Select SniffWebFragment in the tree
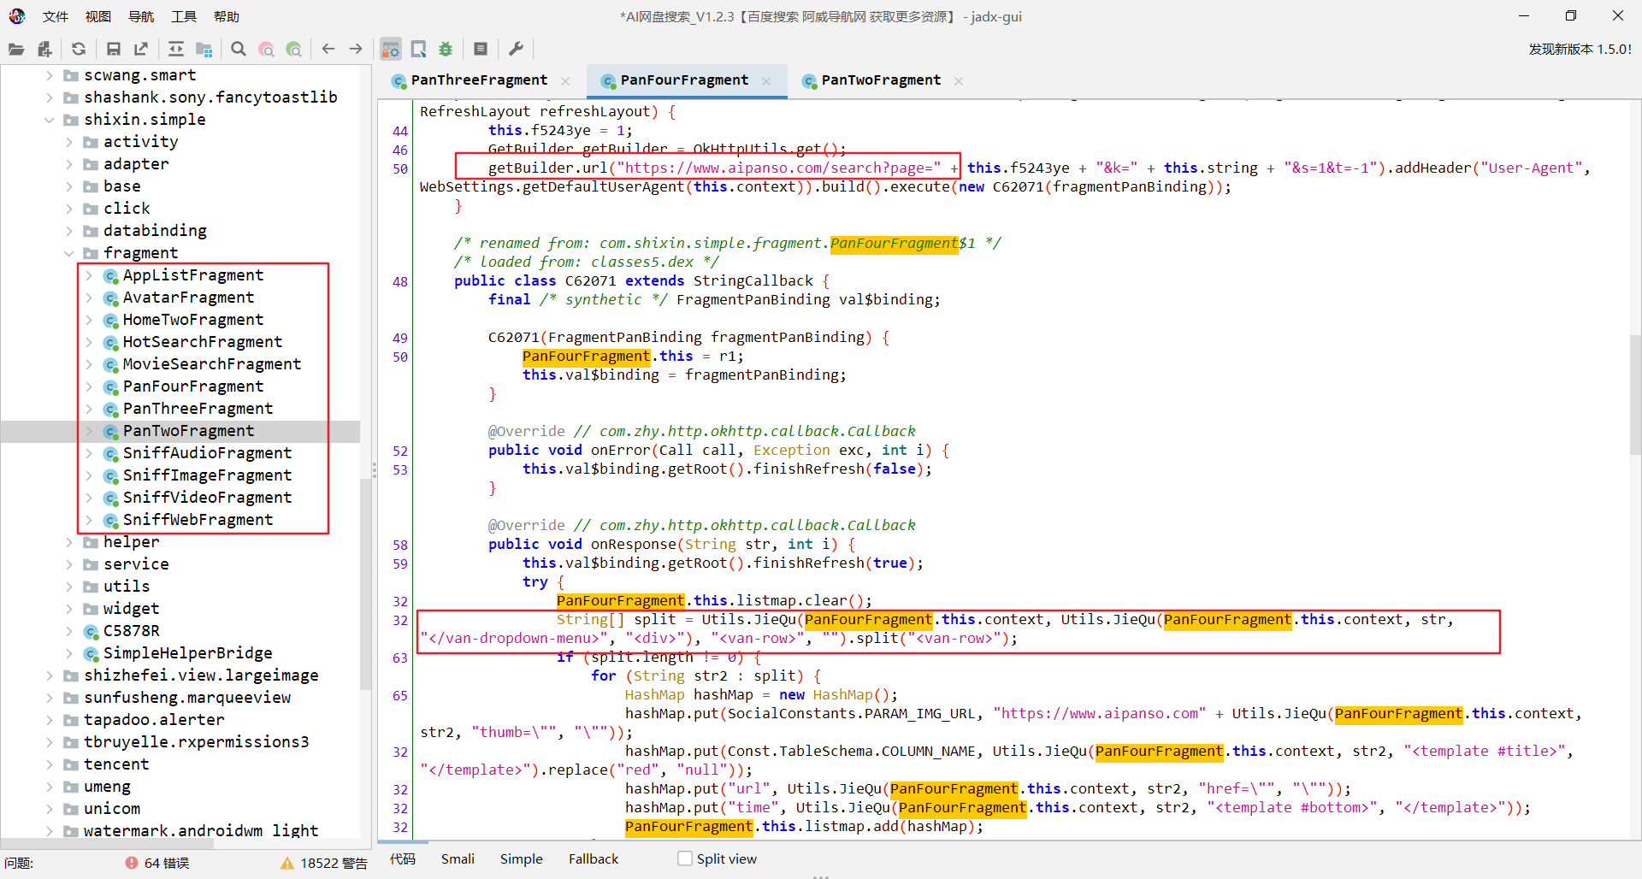This screenshot has width=1642, height=879. coord(198,520)
